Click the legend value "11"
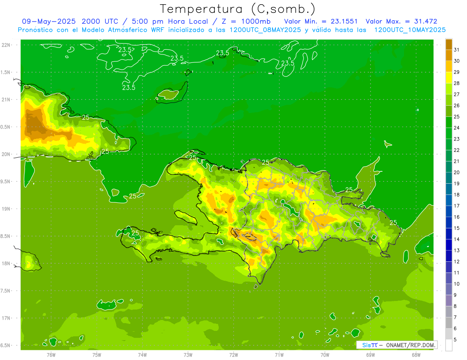This screenshot has width=467, height=360. click(456, 273)
